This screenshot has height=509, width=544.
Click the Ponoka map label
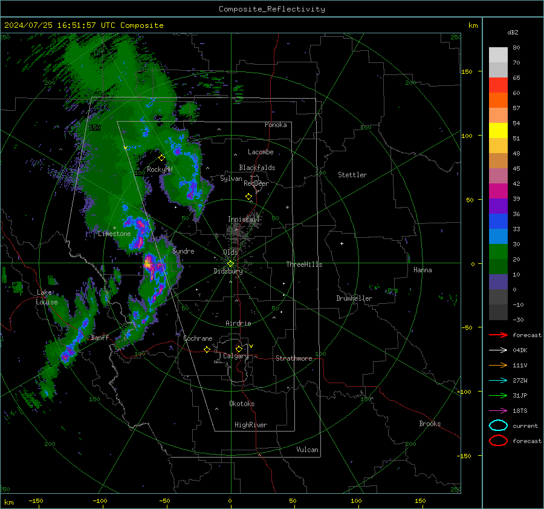(x=276, y=125)
